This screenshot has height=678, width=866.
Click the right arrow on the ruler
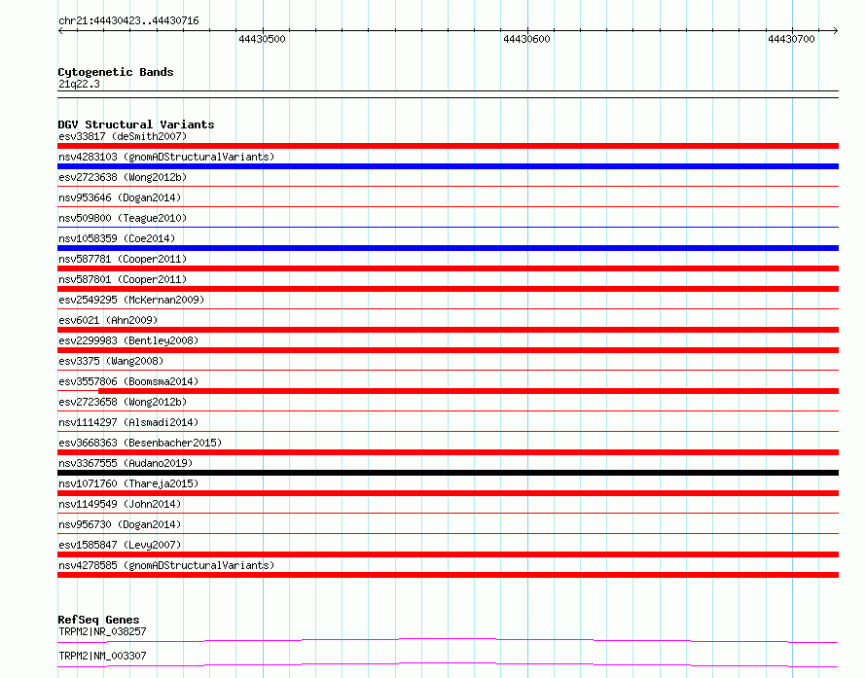coord(835,31)
